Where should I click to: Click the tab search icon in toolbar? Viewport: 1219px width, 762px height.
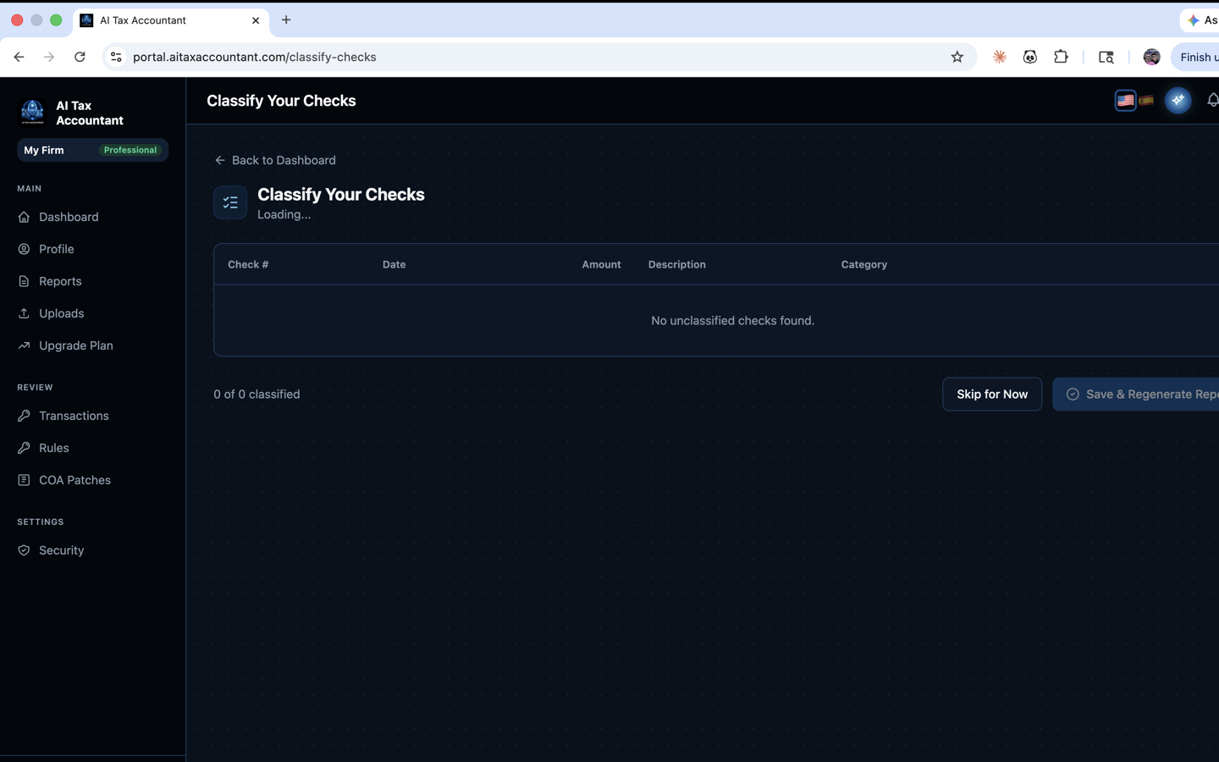coord(1106,57)
